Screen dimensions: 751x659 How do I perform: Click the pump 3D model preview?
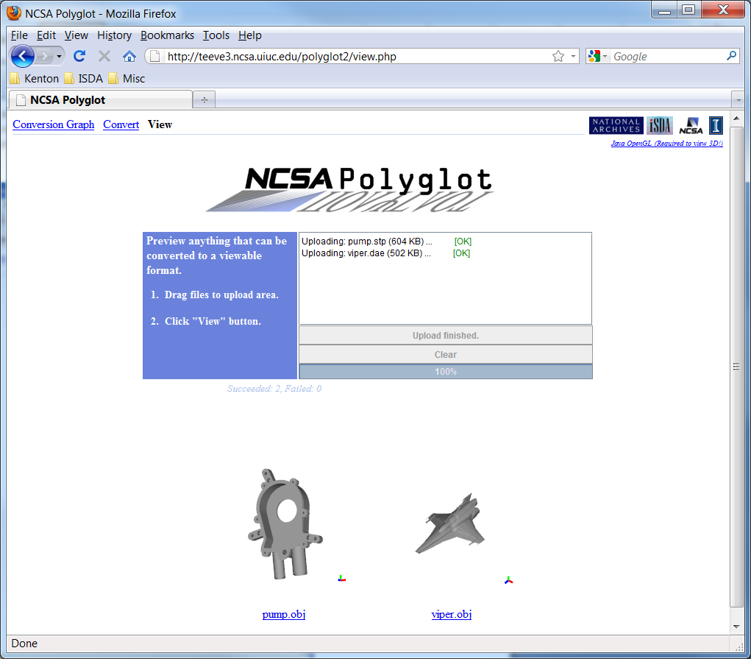[x=285, y=524]
